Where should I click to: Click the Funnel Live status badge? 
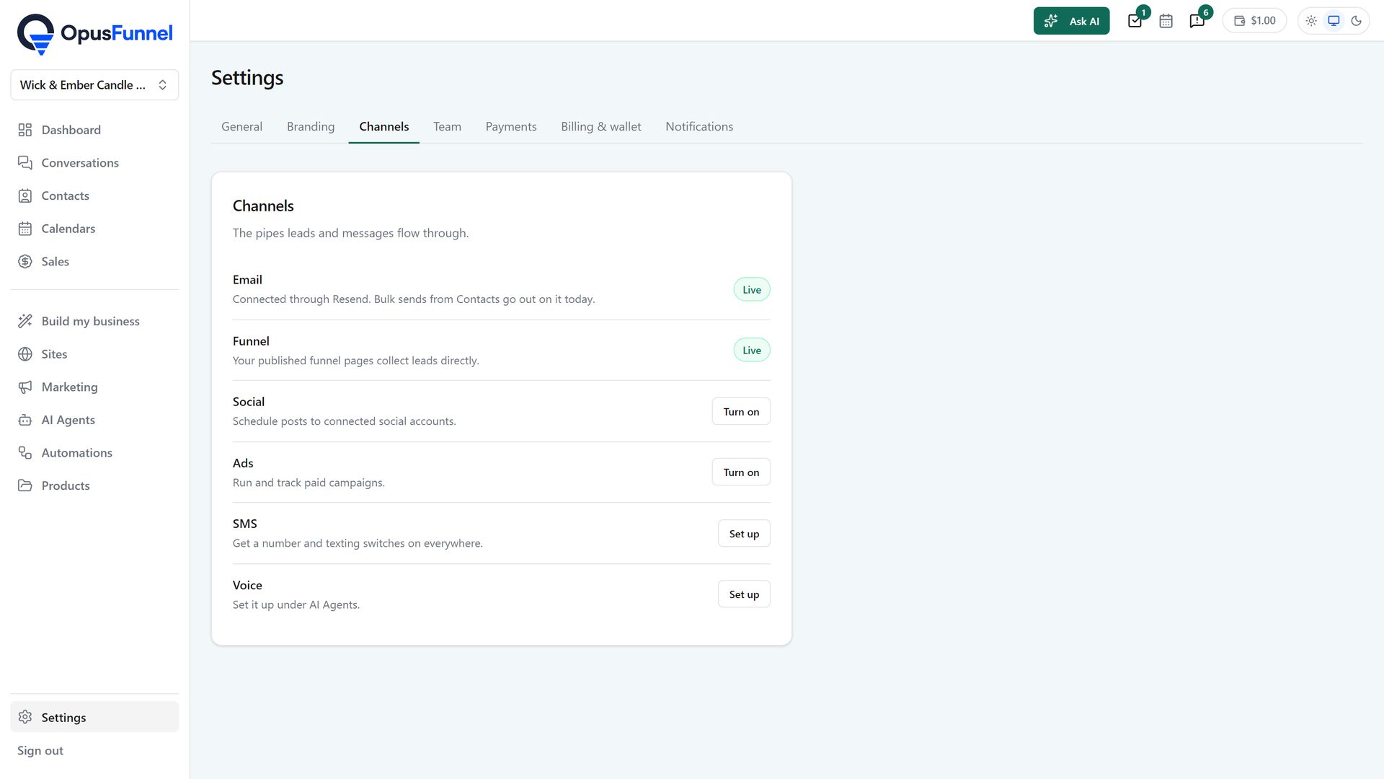point(752,351)
